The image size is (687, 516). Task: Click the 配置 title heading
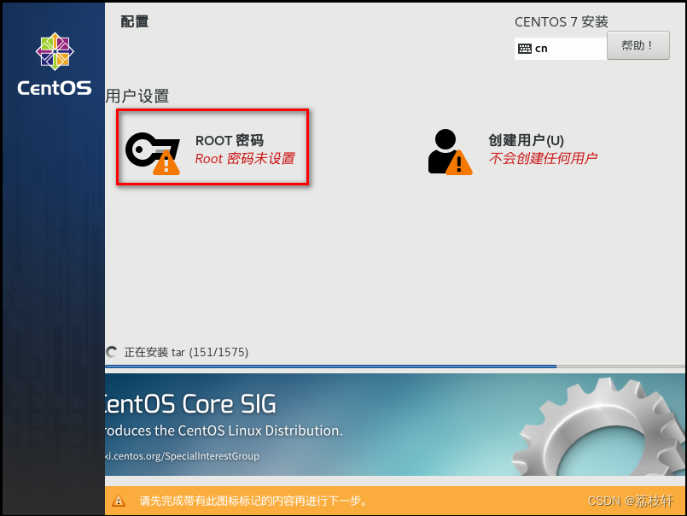pyautogui.click(x=135, y=21)
